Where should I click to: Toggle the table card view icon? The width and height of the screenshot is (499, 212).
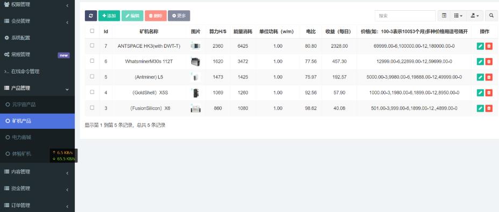[444, 16]
